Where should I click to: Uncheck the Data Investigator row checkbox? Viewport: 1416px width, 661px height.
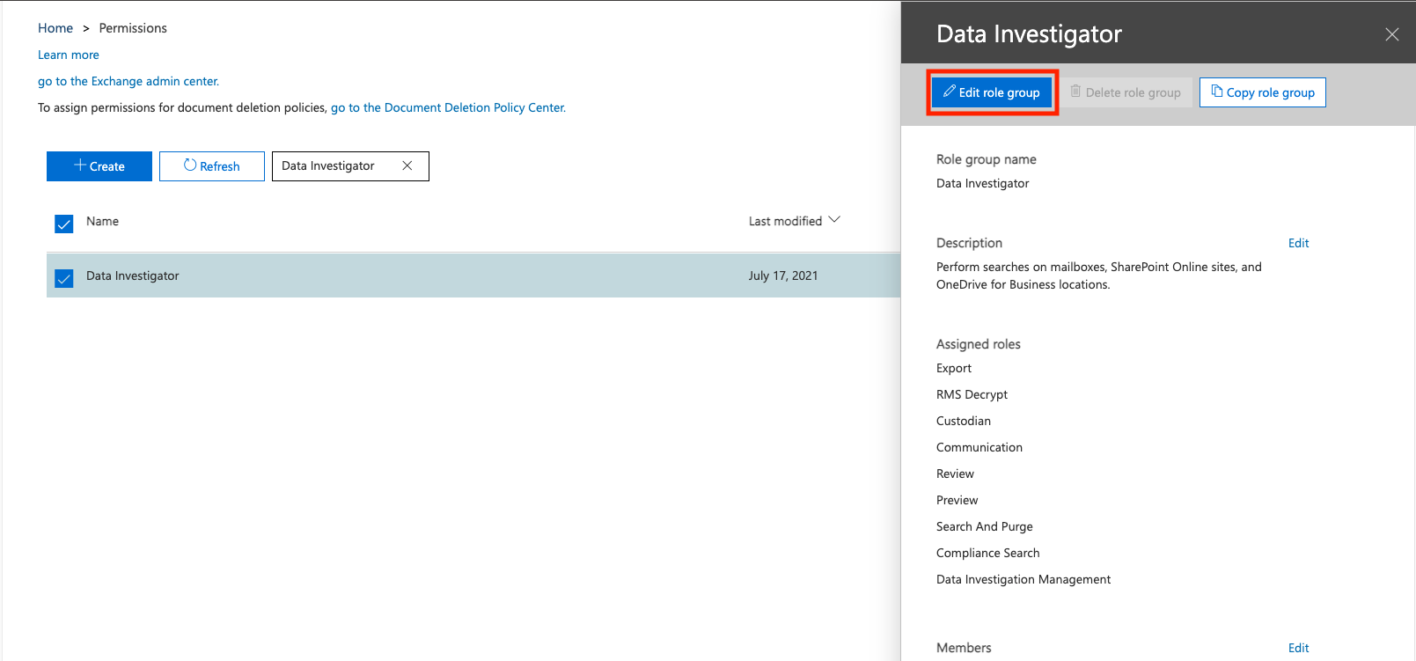[64, 278]
